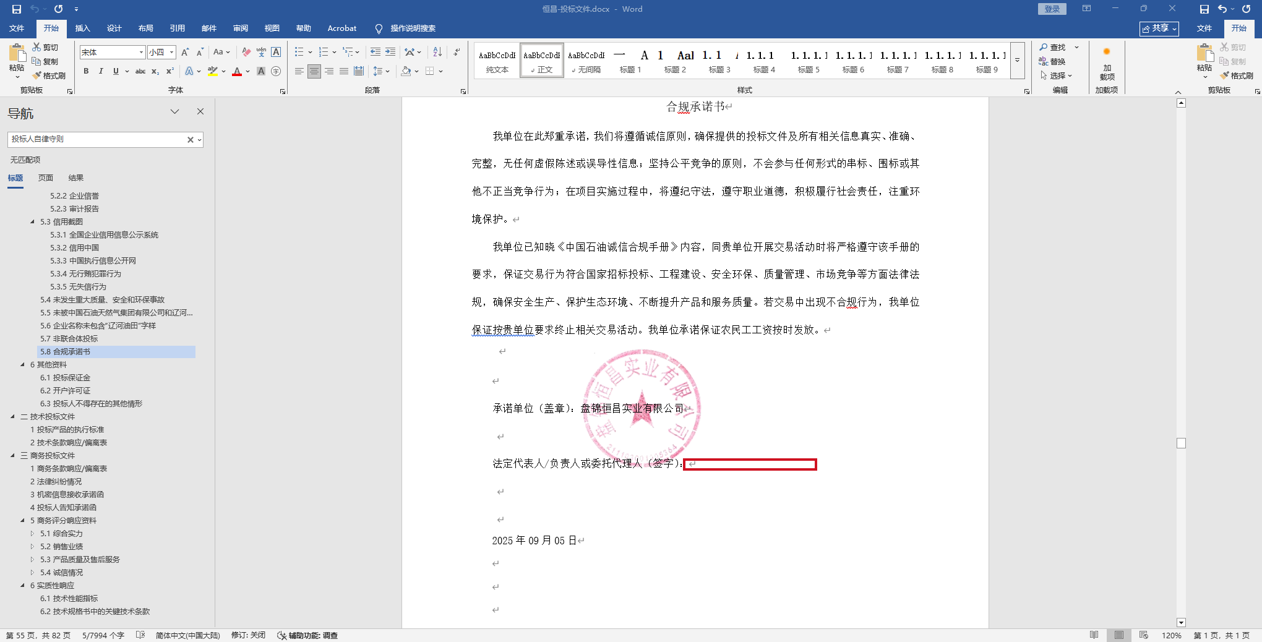Save document in main Word window
The height and width of the screenshot is (642, 1262).
[17, 9]
